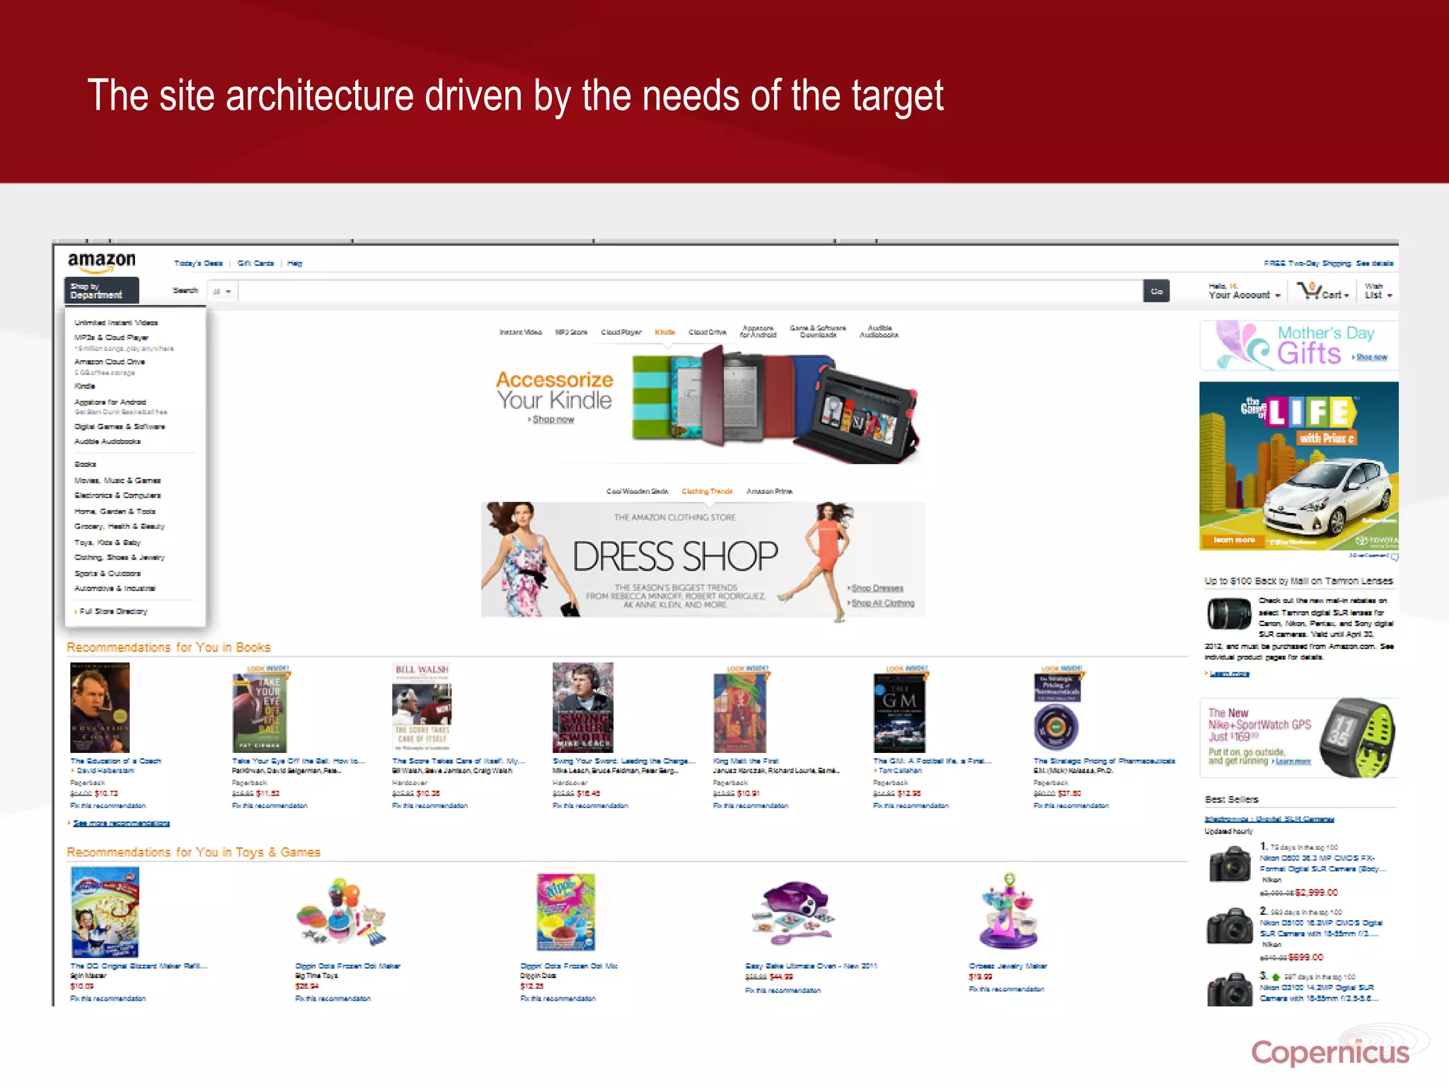Screen dimensions: 1449x1087
Task: Click Fix this recommendation under Education of a Coach
Action: 108,806
